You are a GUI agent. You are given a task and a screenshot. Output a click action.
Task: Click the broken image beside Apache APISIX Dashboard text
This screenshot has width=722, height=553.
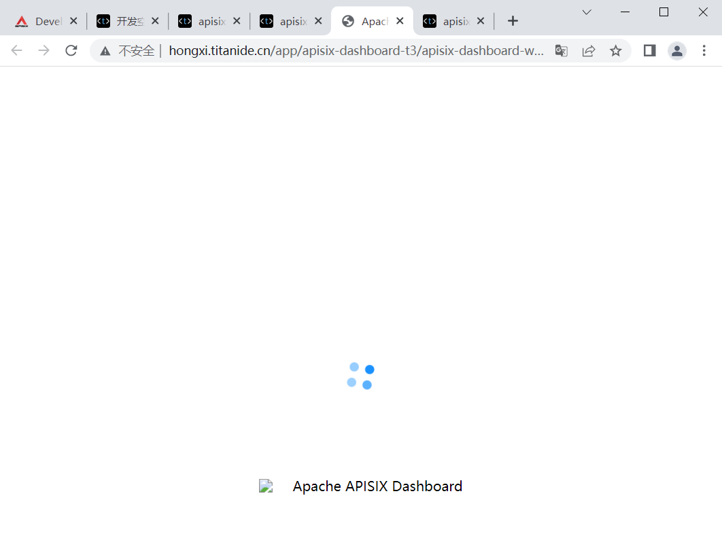(x=266, y=486)
